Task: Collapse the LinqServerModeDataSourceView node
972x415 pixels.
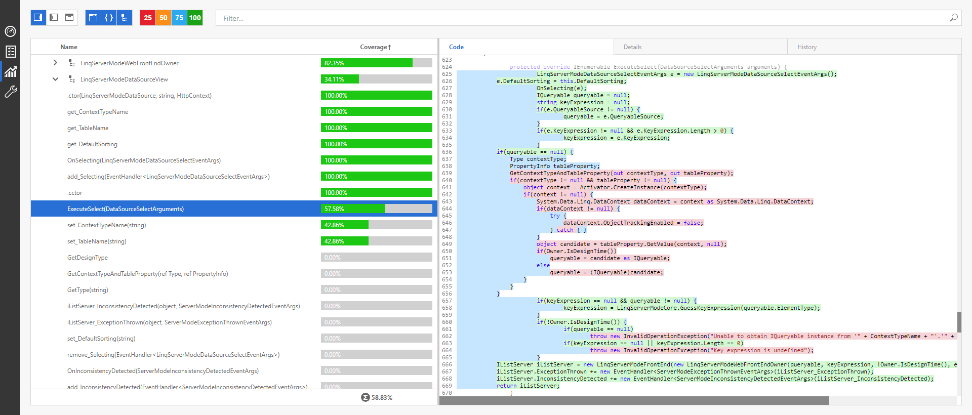Action: point(55,79)
